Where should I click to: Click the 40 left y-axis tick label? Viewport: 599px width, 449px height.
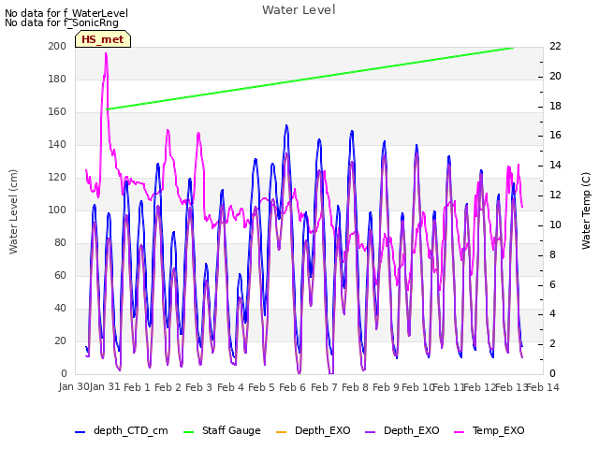[x=60, y=309]
